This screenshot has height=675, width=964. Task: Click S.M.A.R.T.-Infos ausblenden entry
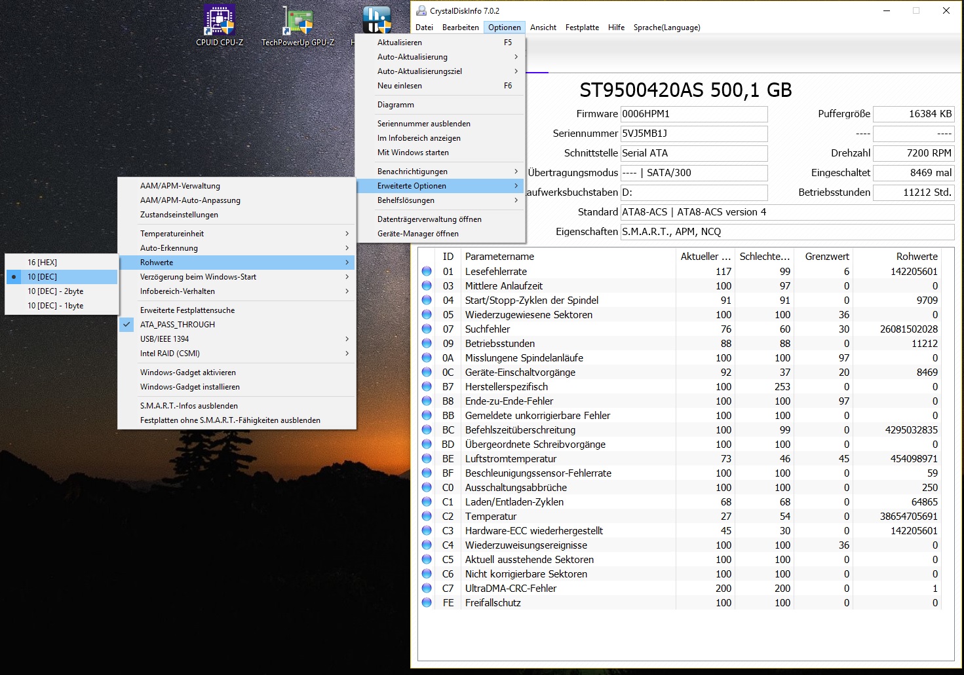[237, 406]
